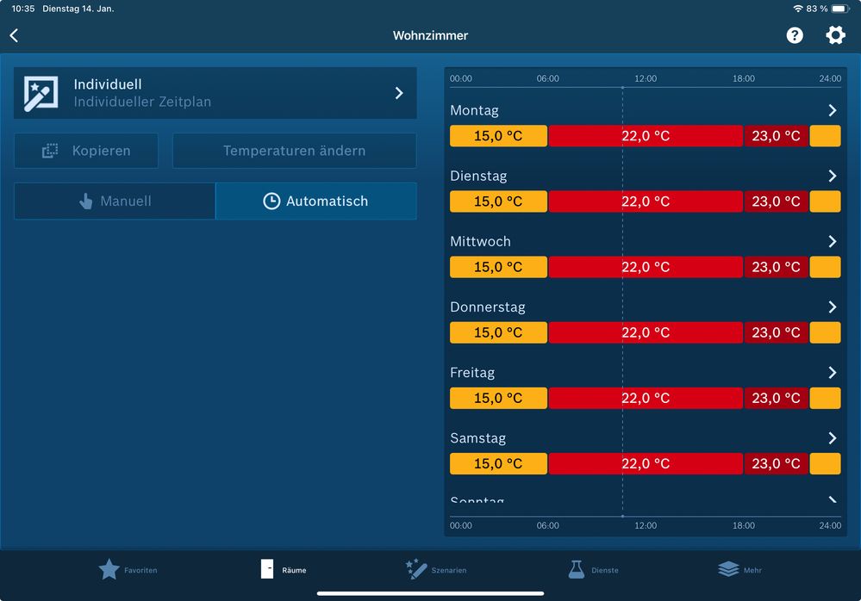Open Mehr layers icon
Screen dimensions: 861x601
point(728,569)
